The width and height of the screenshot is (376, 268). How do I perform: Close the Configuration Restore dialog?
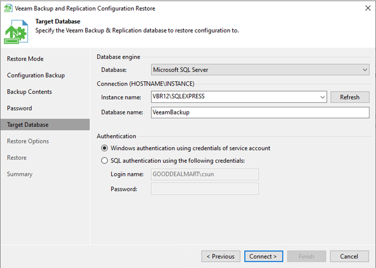pyautogui.click(x=368, y=8)
